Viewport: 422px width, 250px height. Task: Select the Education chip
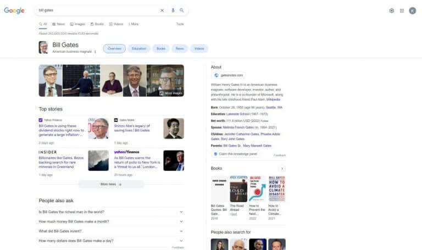(x=139, y=49)
